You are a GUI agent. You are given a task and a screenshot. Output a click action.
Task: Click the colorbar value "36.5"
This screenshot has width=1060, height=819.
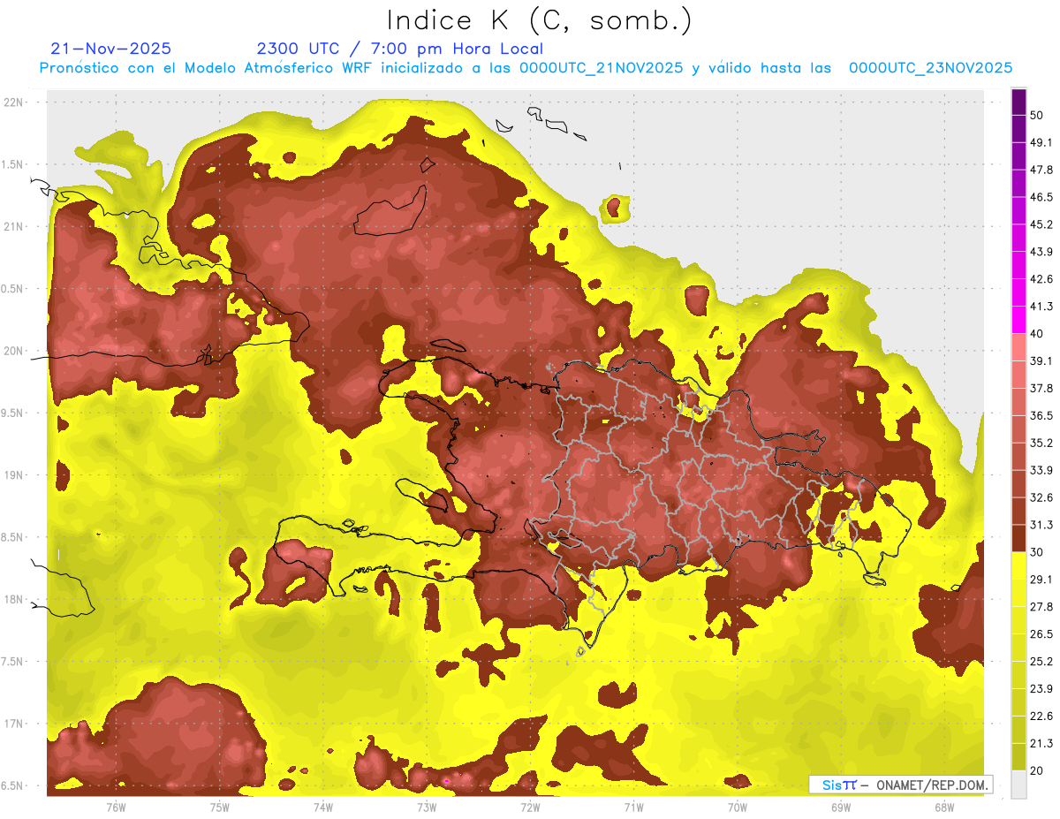[1041, 415]
